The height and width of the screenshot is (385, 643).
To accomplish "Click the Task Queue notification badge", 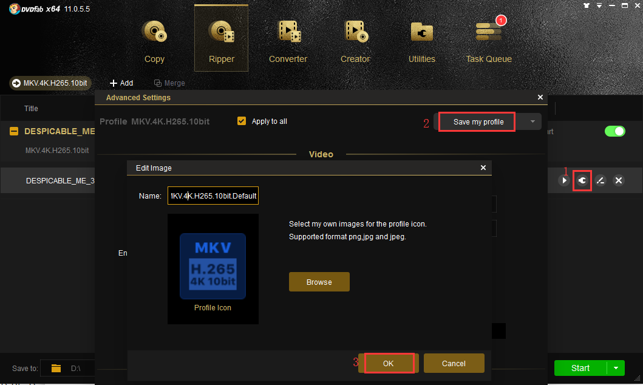I will [x=501, y=20].
